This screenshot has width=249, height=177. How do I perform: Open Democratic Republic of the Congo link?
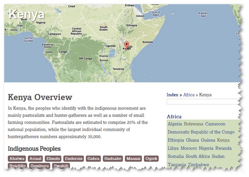pos(201,132)
